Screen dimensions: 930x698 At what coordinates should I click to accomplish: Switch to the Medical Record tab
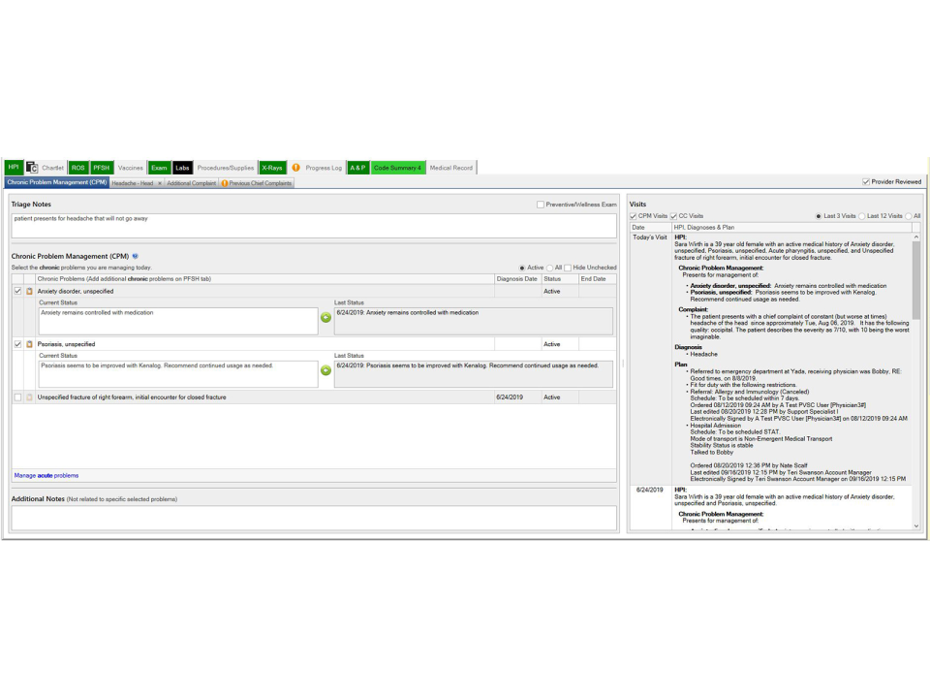click(450, 167)
